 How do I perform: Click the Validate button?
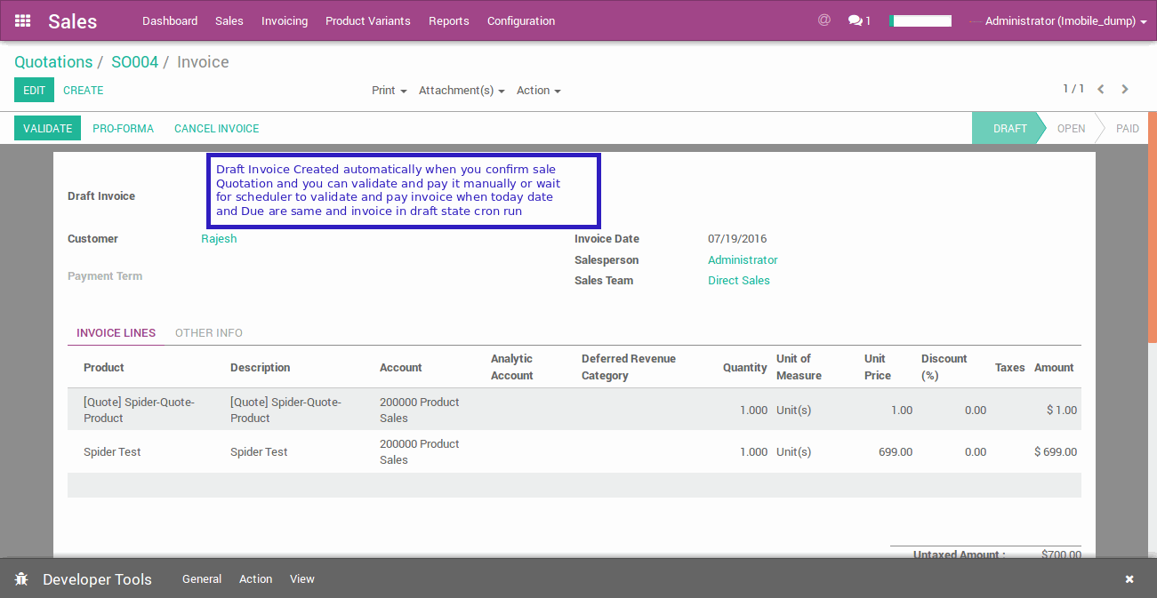point(47,129)
